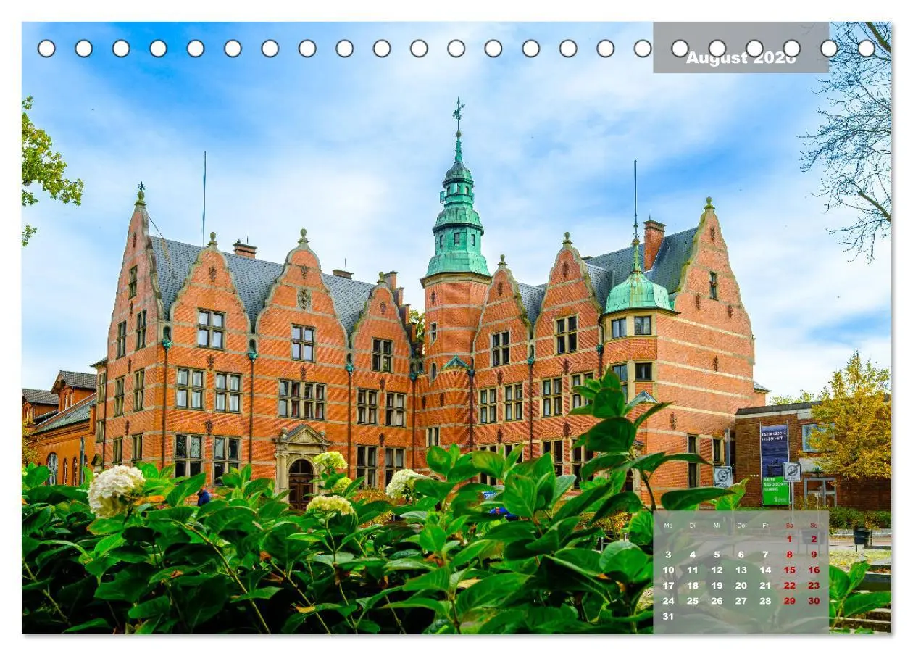This screenshot has width=913, height=656.
Task: Select date 21 in the calendar grid
Action: pyautogui.click(x=765, y=586)
